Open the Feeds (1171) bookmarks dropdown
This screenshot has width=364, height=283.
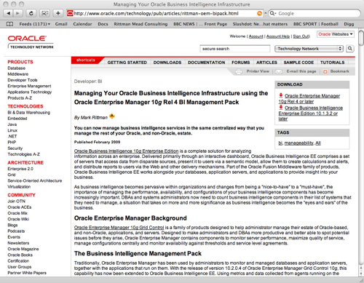click(x=34, y=24)
